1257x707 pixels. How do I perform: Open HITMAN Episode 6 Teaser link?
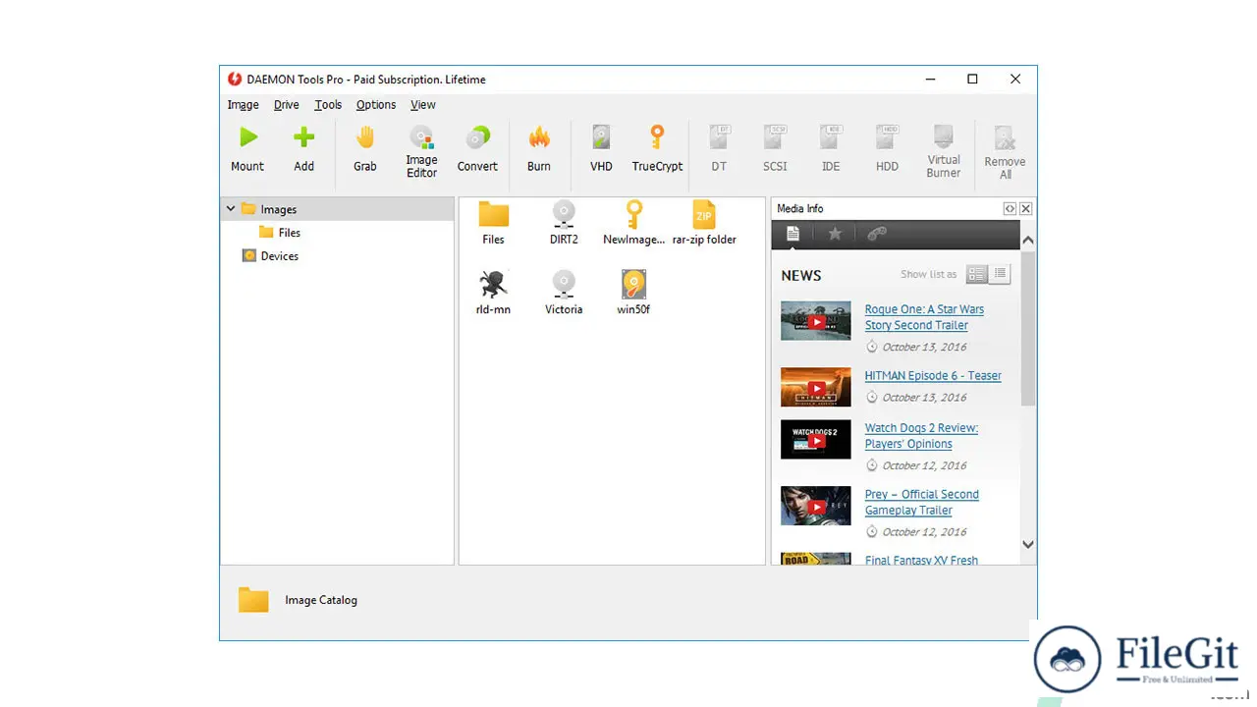pyautogui.click(x=933, y=376)
